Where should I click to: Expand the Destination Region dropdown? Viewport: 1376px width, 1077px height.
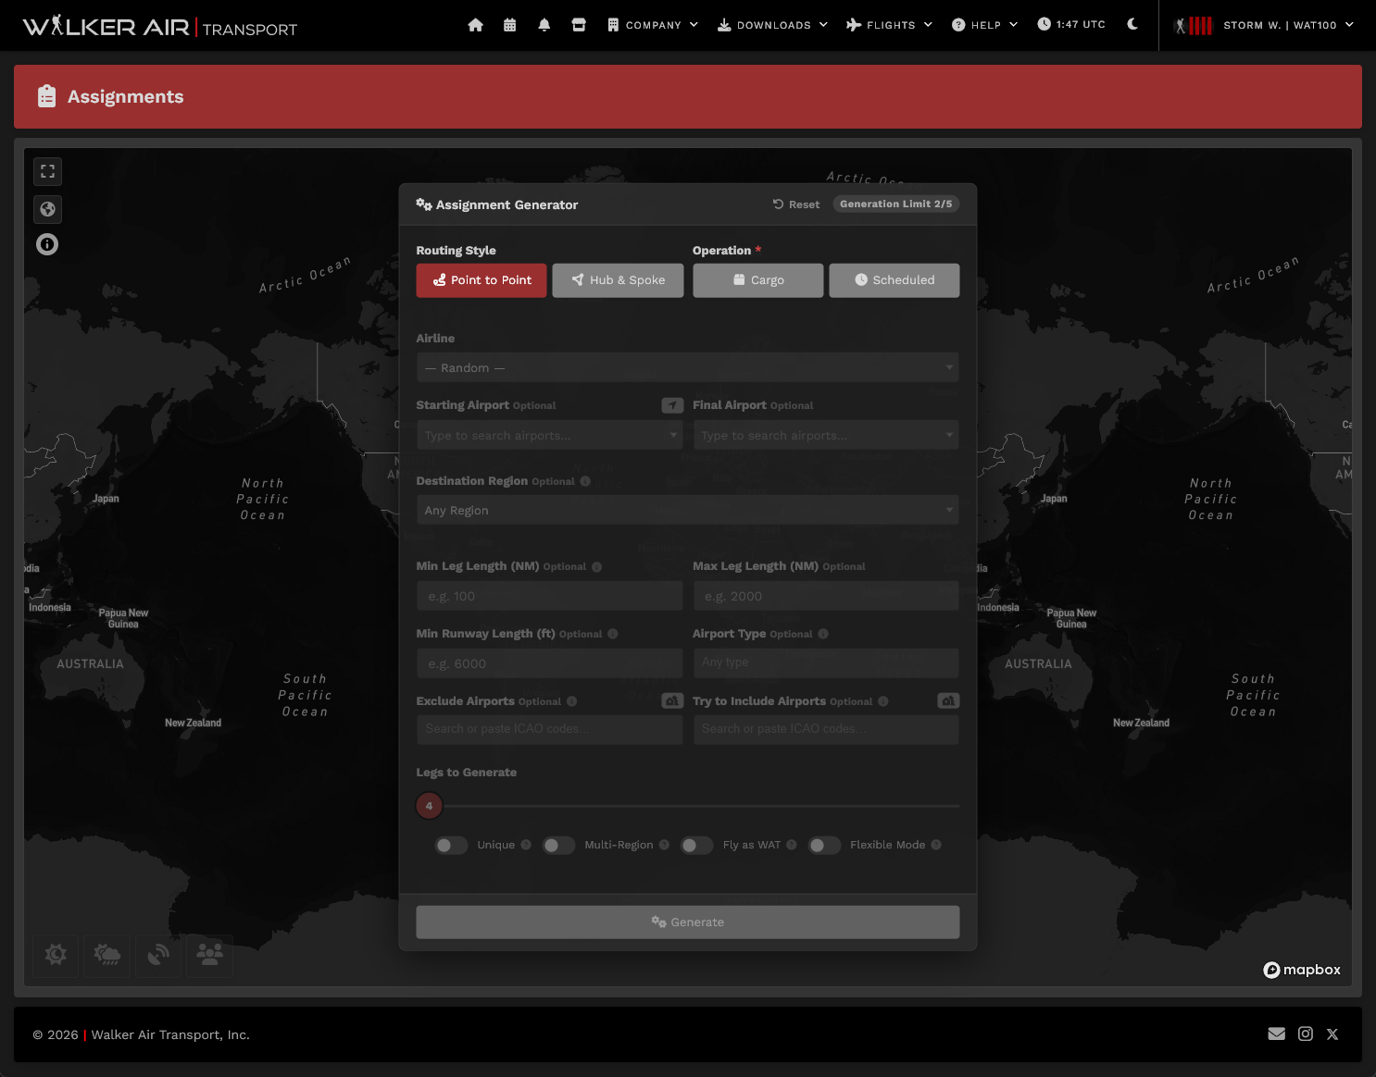[688, 510]
